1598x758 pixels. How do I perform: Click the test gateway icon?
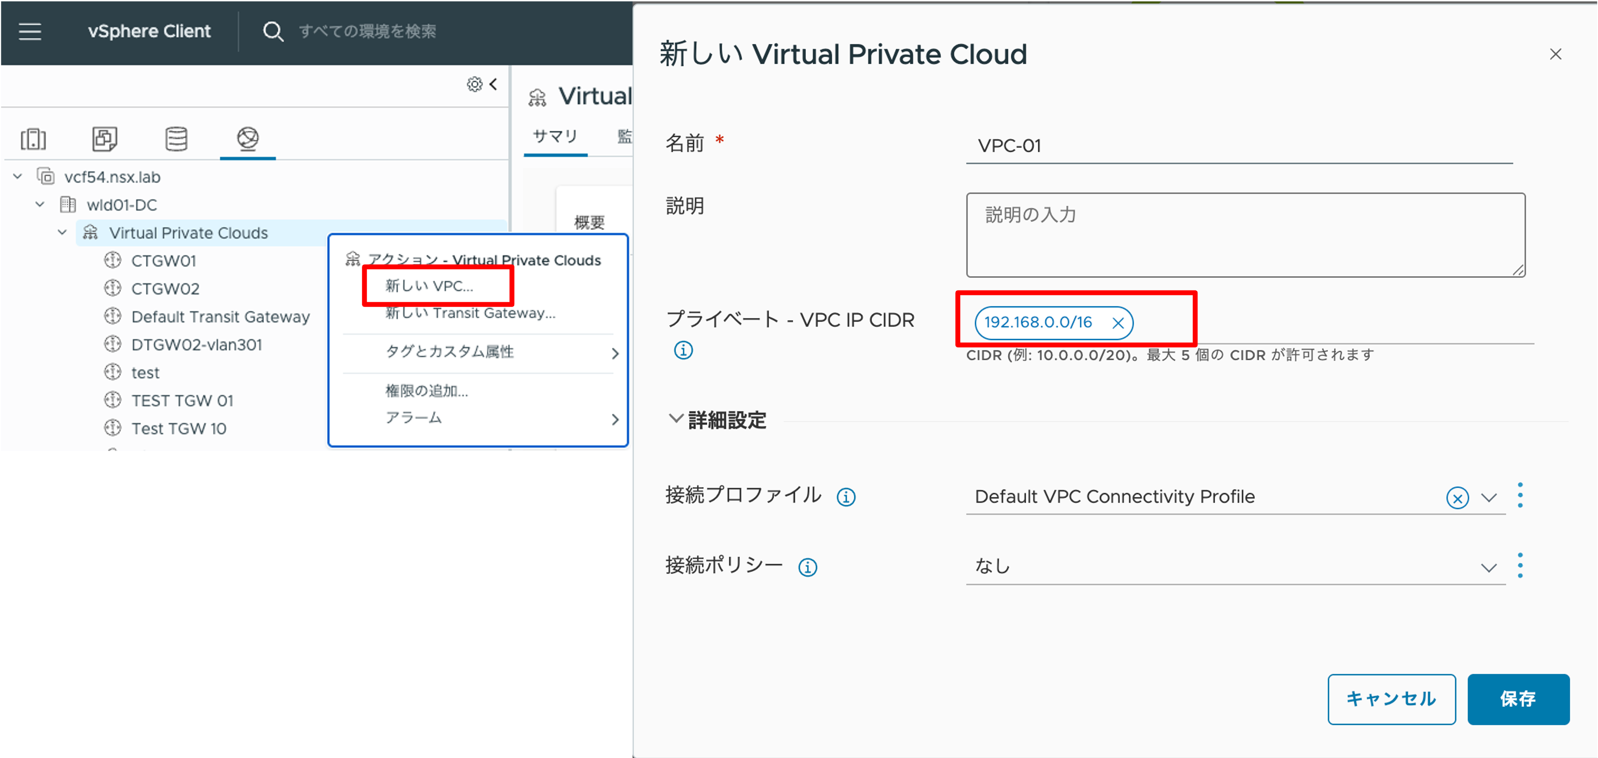[113, 372]
